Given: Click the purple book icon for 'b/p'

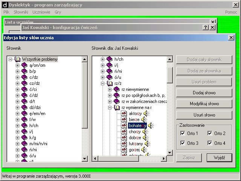Looking at the screenshot, I should click(24, 71).
